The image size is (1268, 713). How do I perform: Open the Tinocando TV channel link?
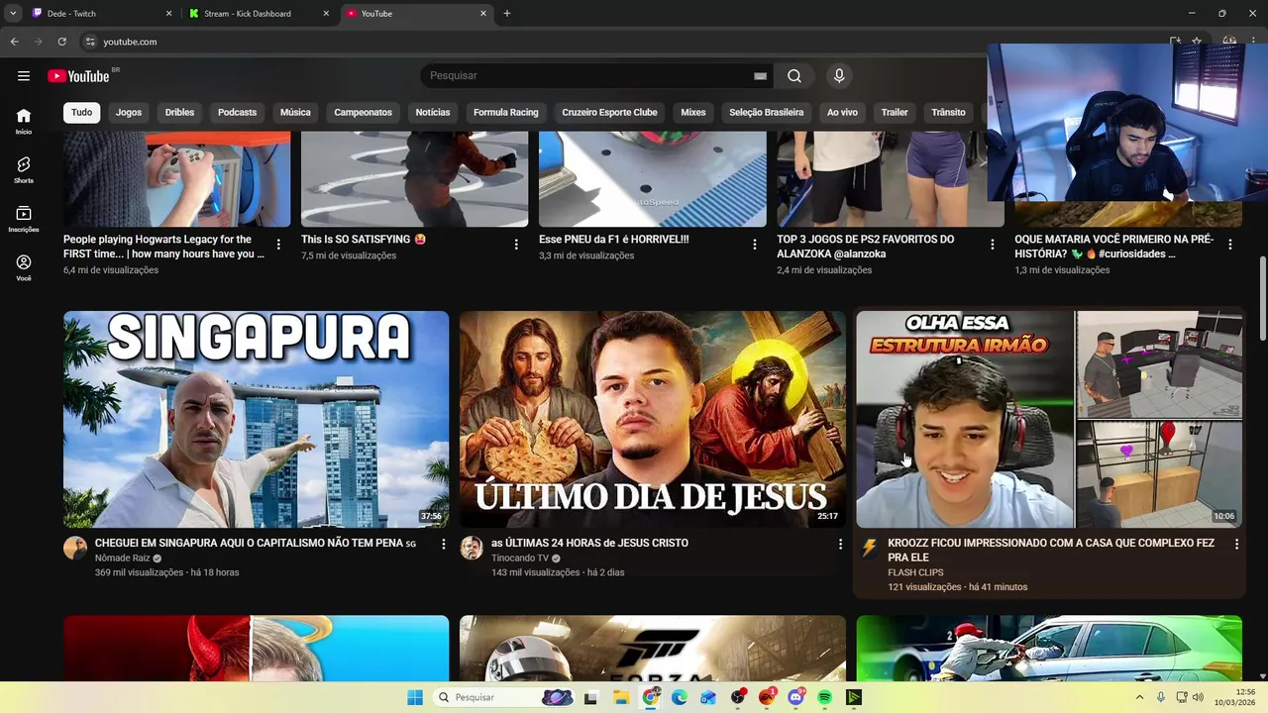pos(520,558)
